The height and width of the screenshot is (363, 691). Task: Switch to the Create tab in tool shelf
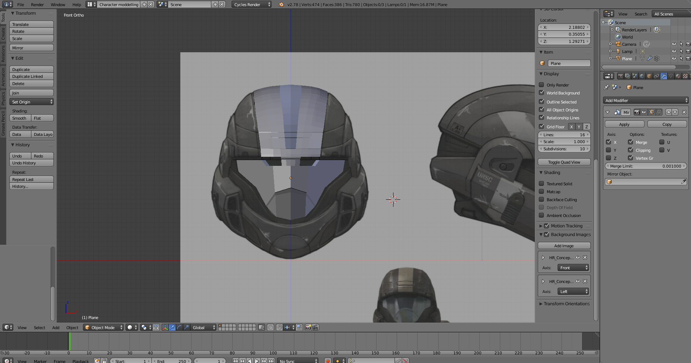(x=3, y=34)
